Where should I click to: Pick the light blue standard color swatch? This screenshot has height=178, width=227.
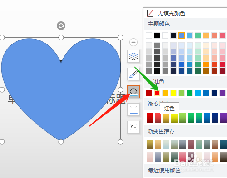(x=198, y=93)
